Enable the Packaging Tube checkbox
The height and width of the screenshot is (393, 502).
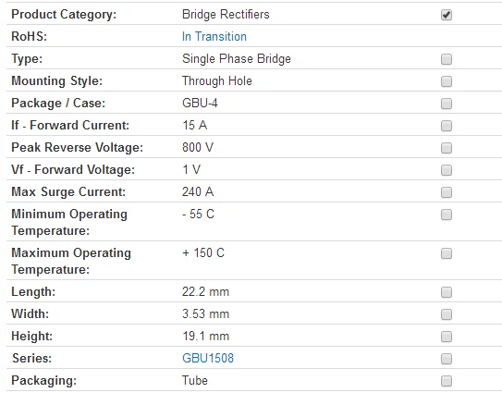[447, 381]
